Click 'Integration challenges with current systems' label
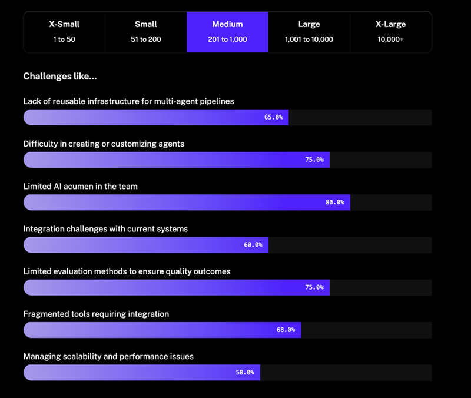Image resolution: width=471 pixels, height=398 pixels. pos(105,228)
